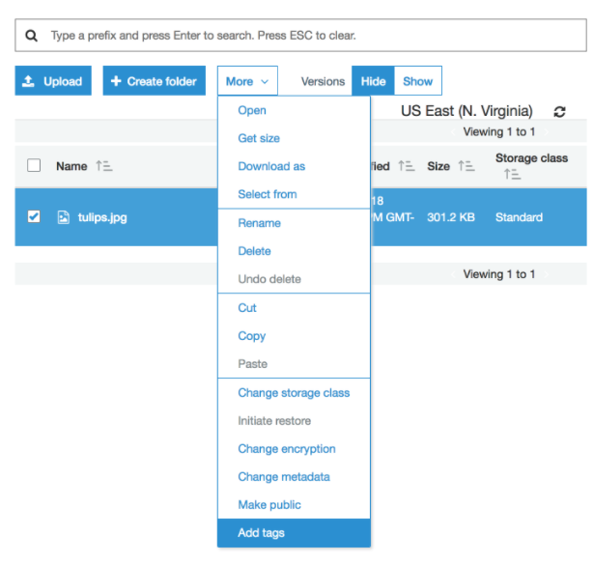This screenshot has height=563, width=594.
Task: Sort by Storage class sort icon
Action: point(512,175)
